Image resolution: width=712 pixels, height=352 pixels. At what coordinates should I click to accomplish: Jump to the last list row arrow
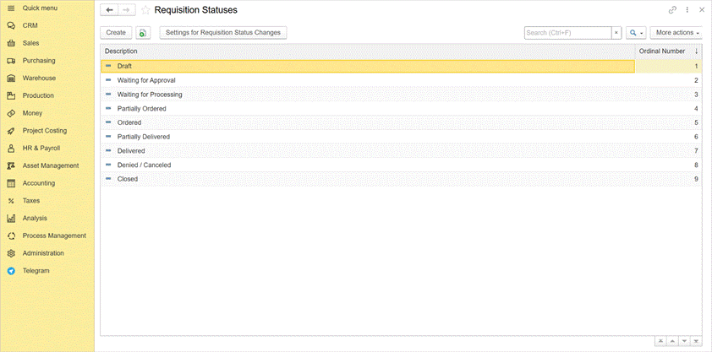(x=696, y=341)
